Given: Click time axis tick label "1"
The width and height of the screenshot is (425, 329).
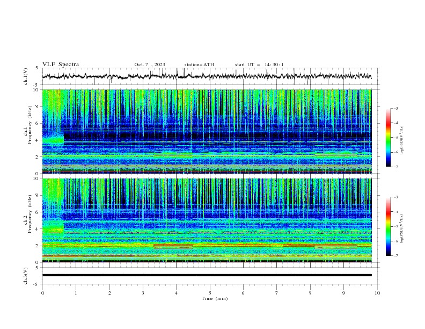Looking at the screenshot, I should pos(76,293).
